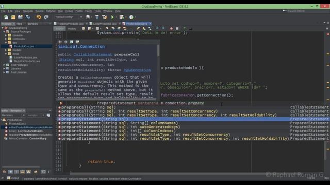Screen dimensions: 330x185
Task: Open the java.sql.Connection Javadoc link
Action: [x=81, y=47]
